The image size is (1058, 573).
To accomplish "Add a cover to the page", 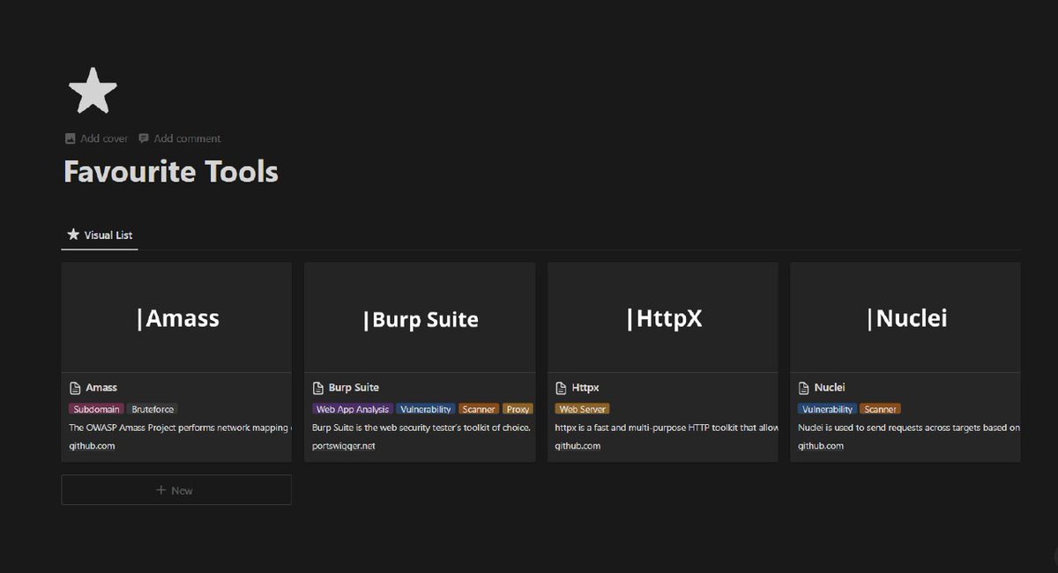I will pos(97,138).
